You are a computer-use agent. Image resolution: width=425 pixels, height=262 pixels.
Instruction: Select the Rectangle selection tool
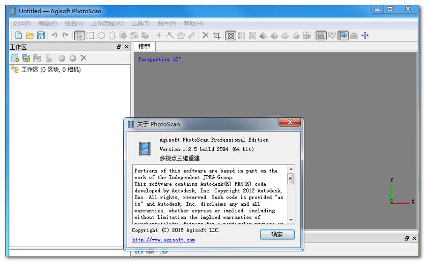click(x=90, y=36)
